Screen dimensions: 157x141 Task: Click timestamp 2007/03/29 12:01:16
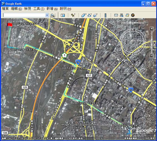pos(74,68)
